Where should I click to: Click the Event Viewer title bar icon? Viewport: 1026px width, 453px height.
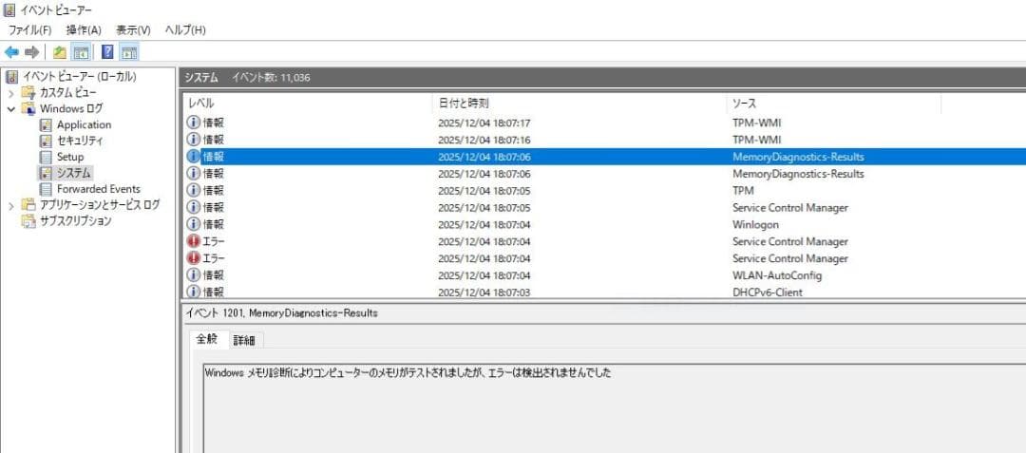click(x=9, y=9)
